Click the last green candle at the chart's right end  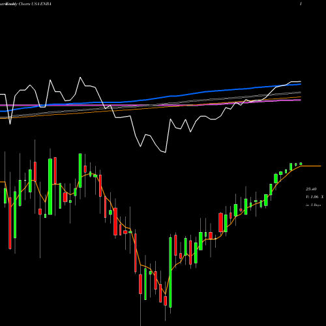[301, 164]
